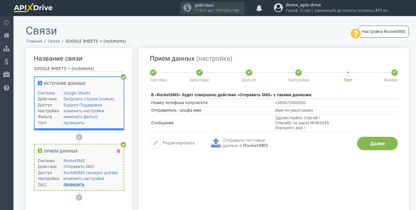Click green checkmark on data receiver block
Viewport: 416px width, 210px height.
(x=123, y=145)
